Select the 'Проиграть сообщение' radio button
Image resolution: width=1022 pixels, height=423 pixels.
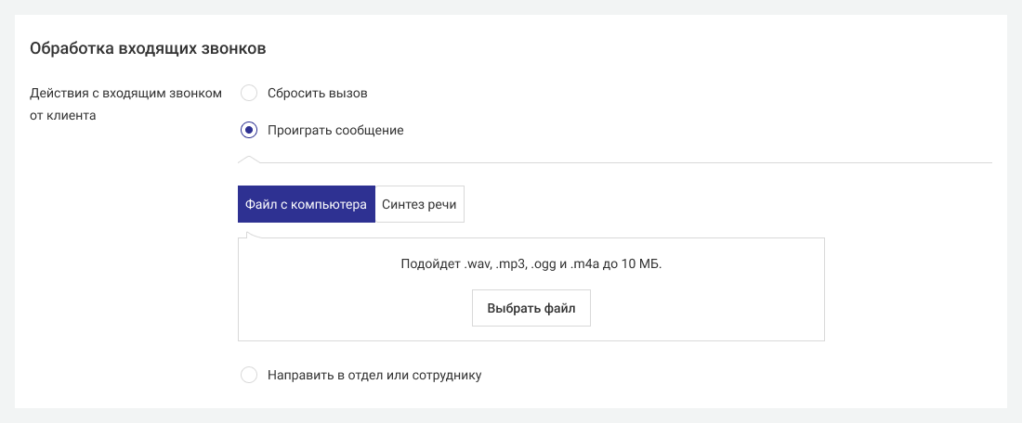pos(249,130)
